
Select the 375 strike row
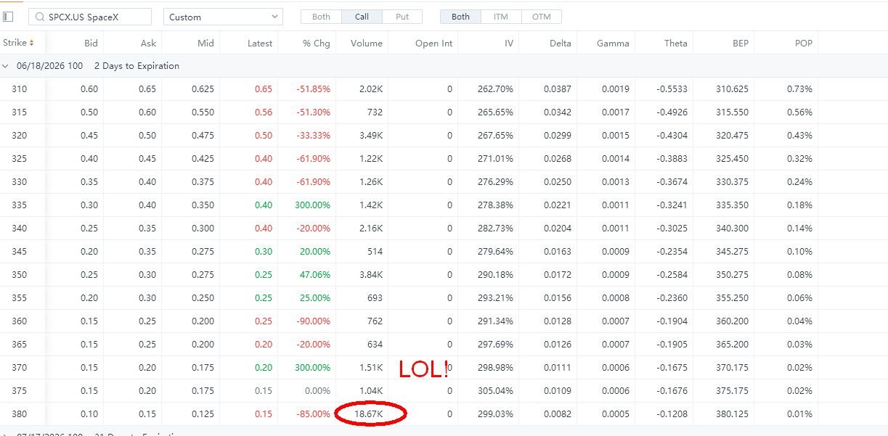[x=444, y=391]
